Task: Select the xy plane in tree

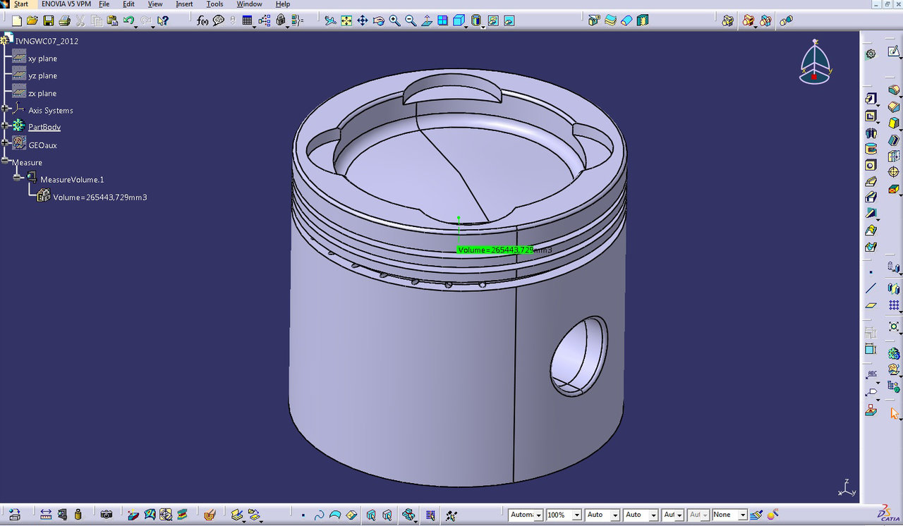Action: [42, 59]
